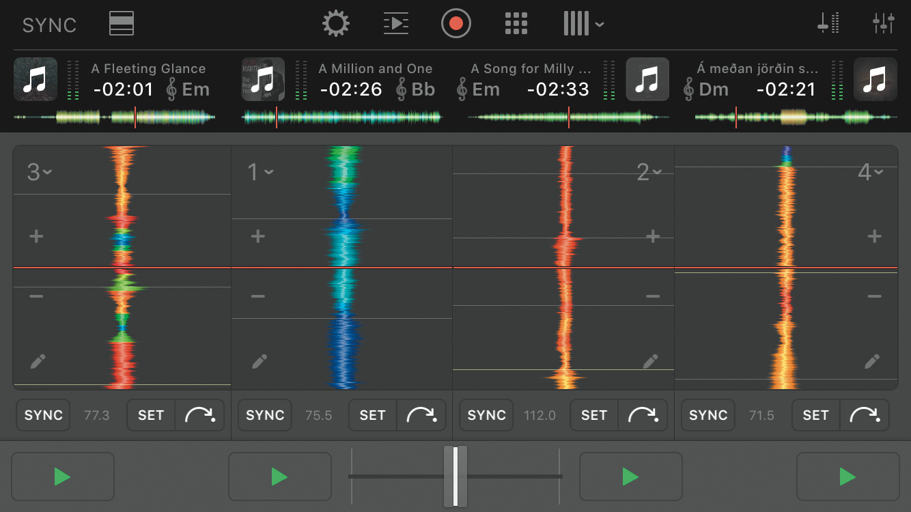Toggle the deck layout view icon
Image resolution: width=911 pixels, height=512 pixels.
(122, 24)
